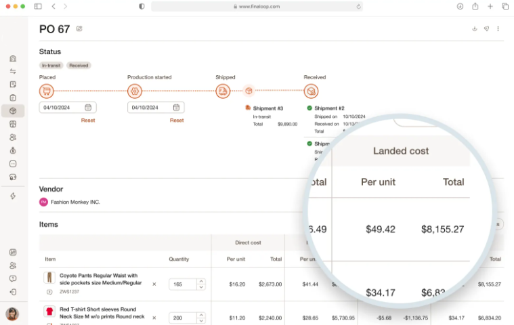
Task: Download the purchase order via the download icon
Action: click(474, 28)
